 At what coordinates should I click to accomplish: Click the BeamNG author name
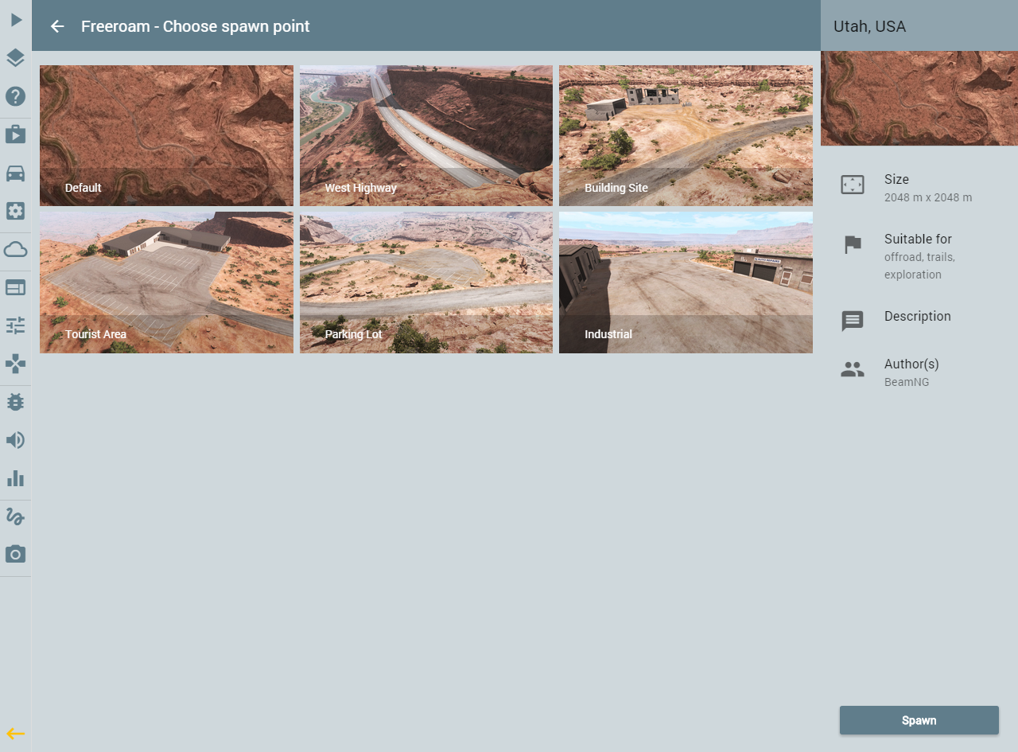(907, 382)
